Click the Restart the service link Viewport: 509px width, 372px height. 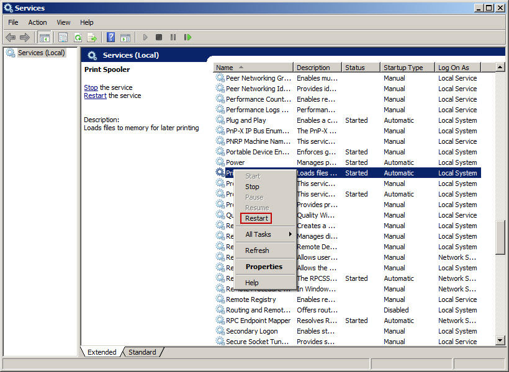[x=95, y=95]
